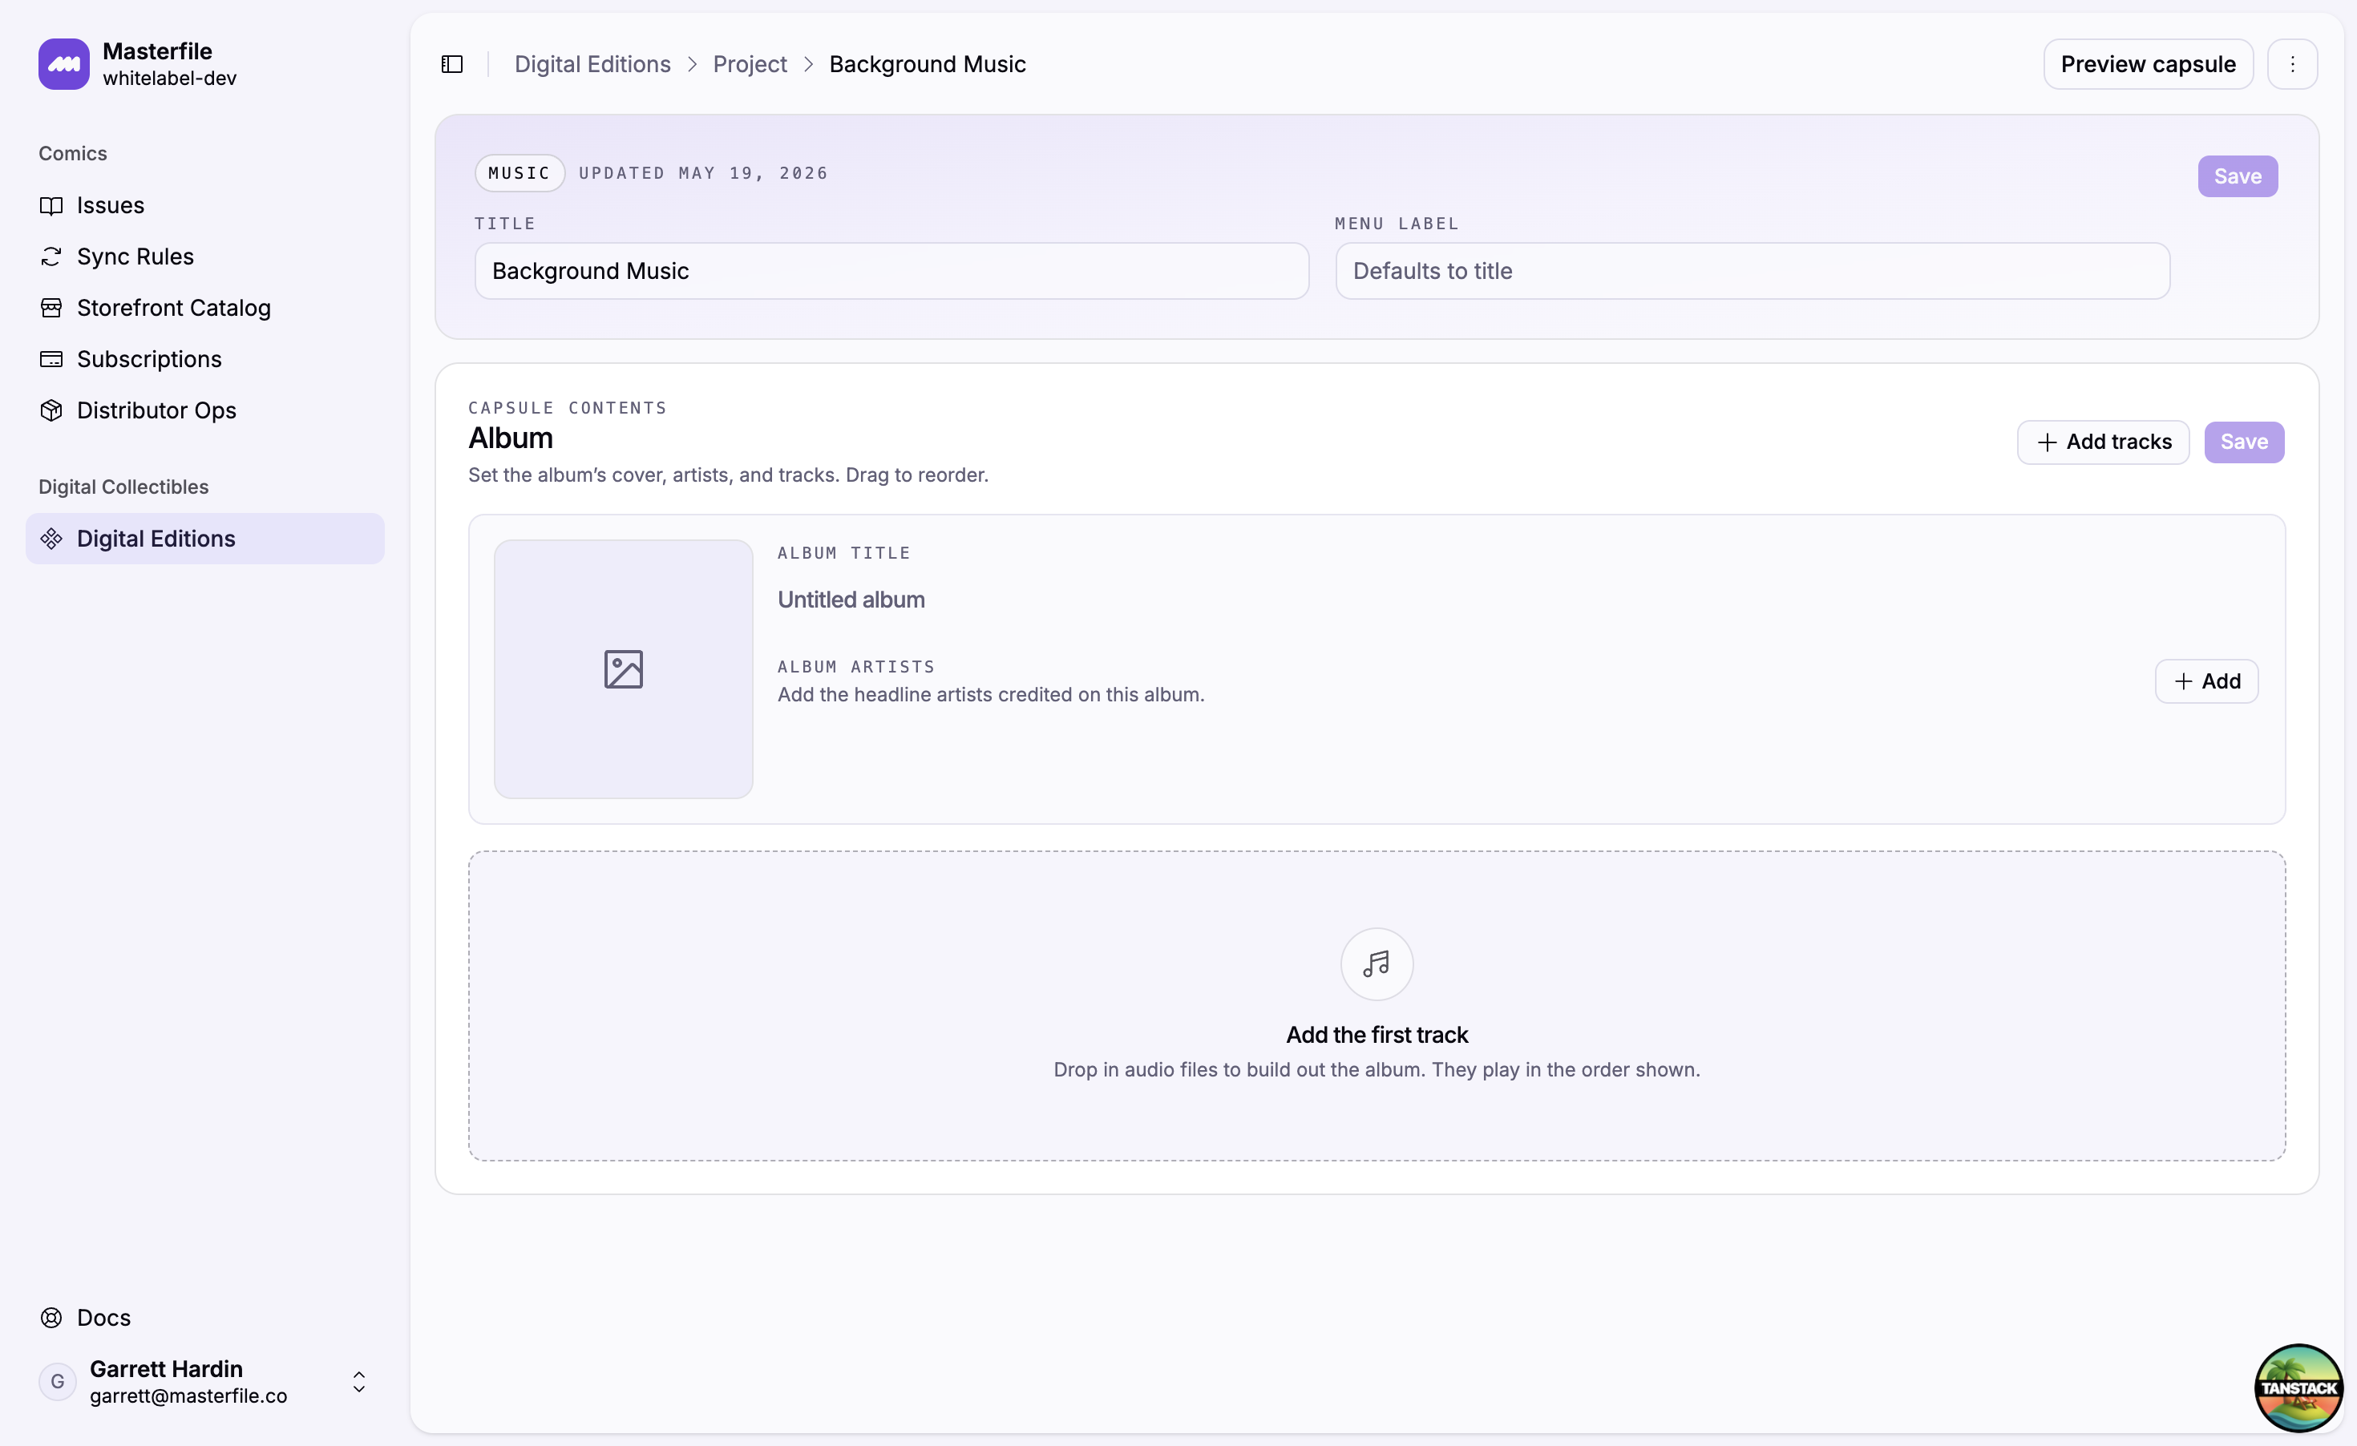The width and height of the screenshot is (2357, 1446).
Task: Click the Album section heading
Action: click(x=511, y=438)
